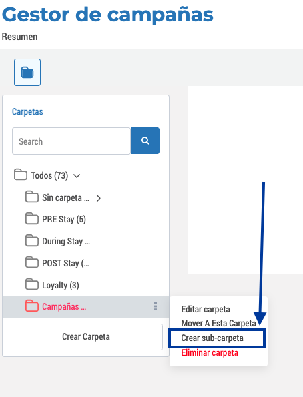Choose Editar carpeta from context menu
Screen dimensions: 303x397
pos(206,309)
